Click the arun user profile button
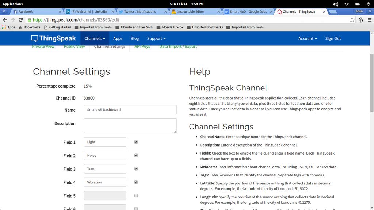The width and height of the screenshot is (374, 210). 359,11
